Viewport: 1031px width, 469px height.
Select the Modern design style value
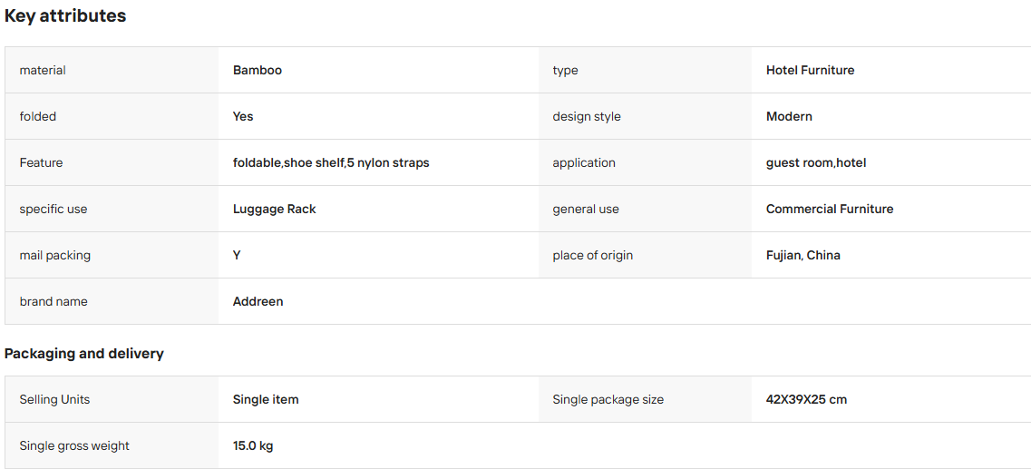pyautogui.click(x=789, y=116)
